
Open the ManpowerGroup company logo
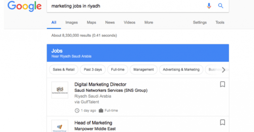pyautogui.click(x=60, y=126)
